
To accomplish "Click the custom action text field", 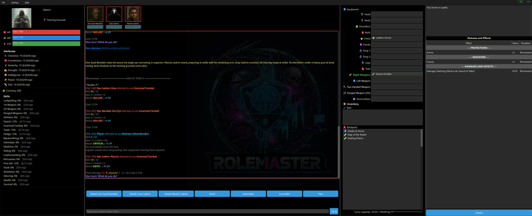I will [207, 212].
